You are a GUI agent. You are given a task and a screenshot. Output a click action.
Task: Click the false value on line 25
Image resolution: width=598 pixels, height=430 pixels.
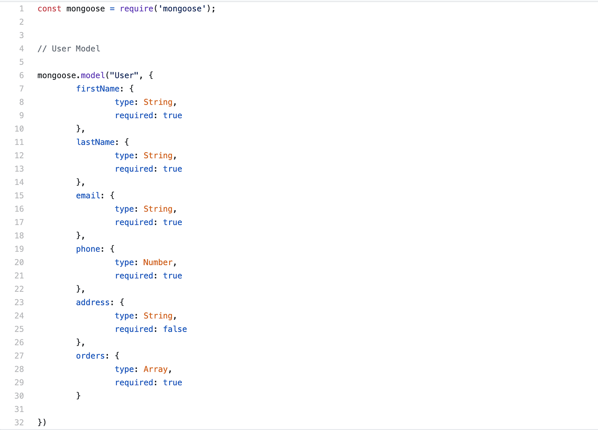click(175, 329)
